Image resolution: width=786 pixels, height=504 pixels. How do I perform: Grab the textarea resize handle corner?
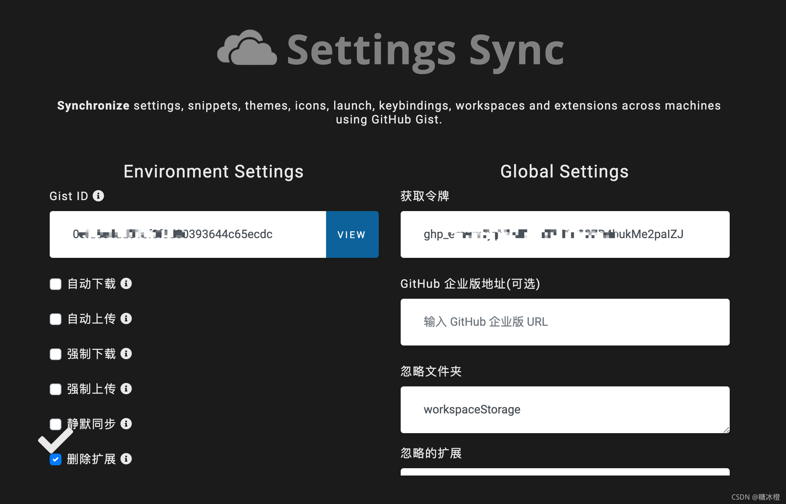pyautogui.click(x=726, y=430)
